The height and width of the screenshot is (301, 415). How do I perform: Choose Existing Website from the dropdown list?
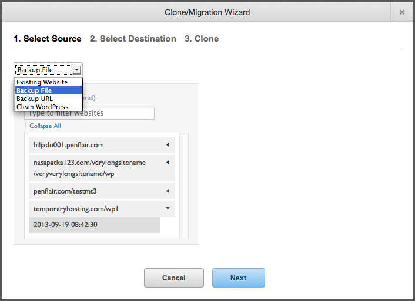(42, 82)
